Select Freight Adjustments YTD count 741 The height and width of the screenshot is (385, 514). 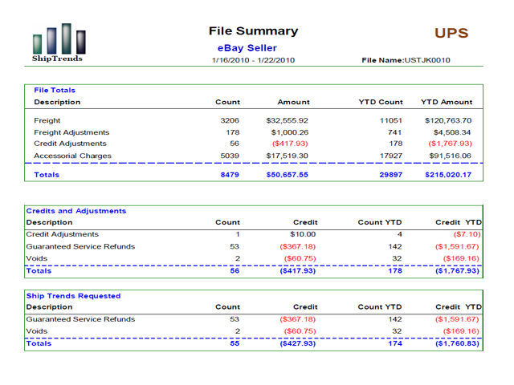point(394,132)
